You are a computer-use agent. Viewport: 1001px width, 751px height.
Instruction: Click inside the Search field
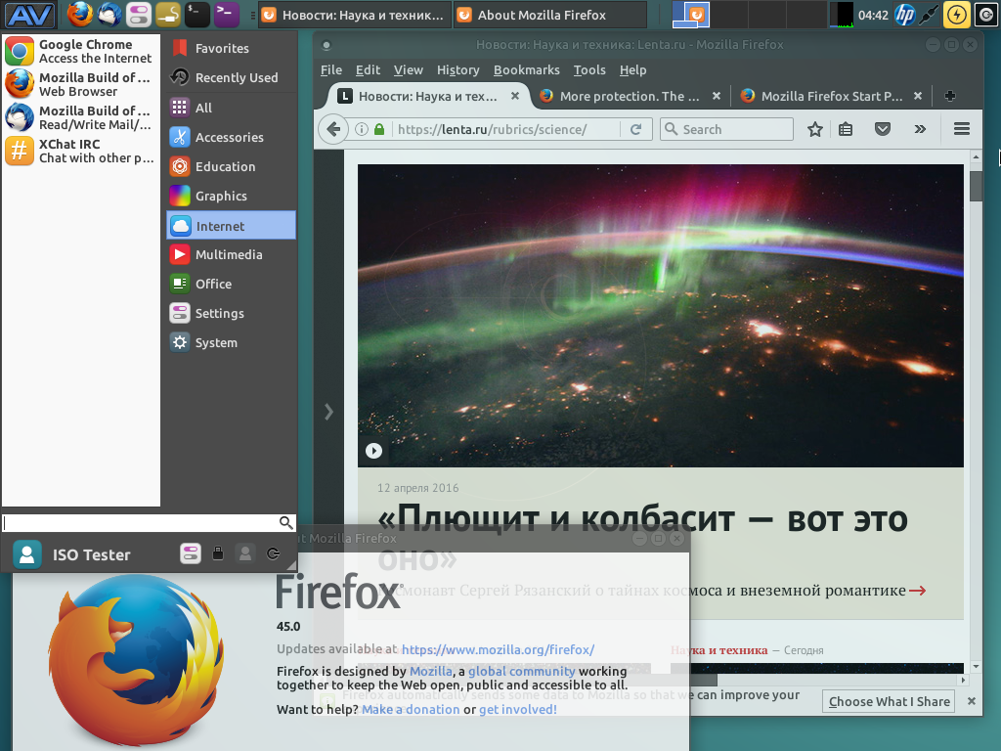pos(733,129)
